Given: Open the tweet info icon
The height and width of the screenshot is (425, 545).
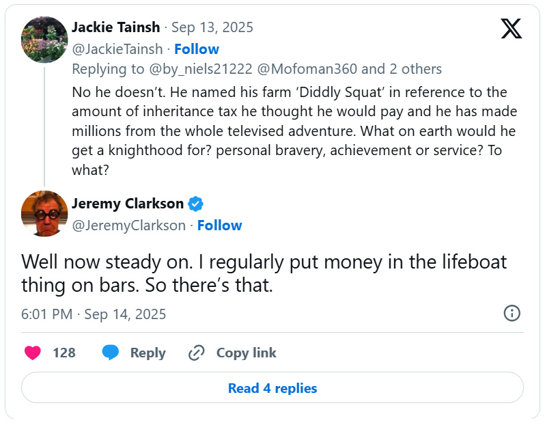Looking at the screenshot, I should 512,314.
